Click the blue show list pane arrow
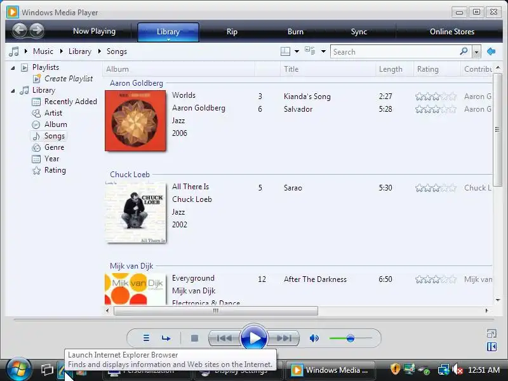508x381 pixels. coord(491,51)
